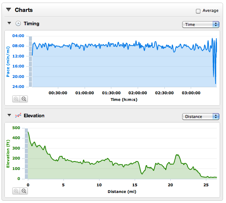This screenshot has height=203, width=226.
Task: Zoom in on the Timing chart
Action: click(17, 99)
